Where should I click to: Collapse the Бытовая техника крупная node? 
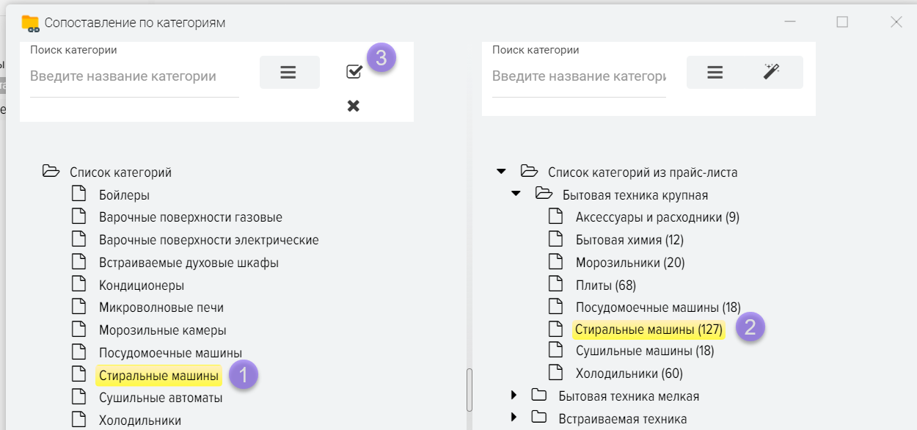(x=516, y=194)
